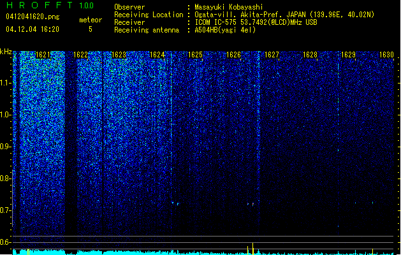Click the 1622 time marker
The width and height of the screenshot is (401, 255).
tap(80, 55)
